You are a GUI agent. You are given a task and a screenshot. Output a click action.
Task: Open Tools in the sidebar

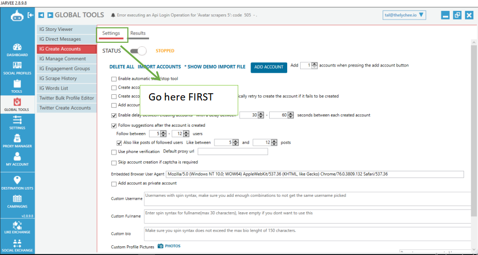pyautogui.click(x=18, y=87)
